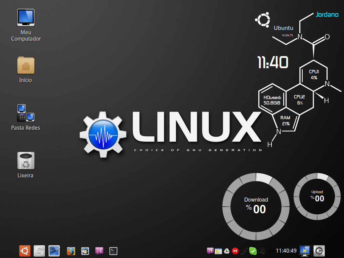Open the volume speaker control
The width and height of the screenshot is (344, 258).
(x=261, y=251)
